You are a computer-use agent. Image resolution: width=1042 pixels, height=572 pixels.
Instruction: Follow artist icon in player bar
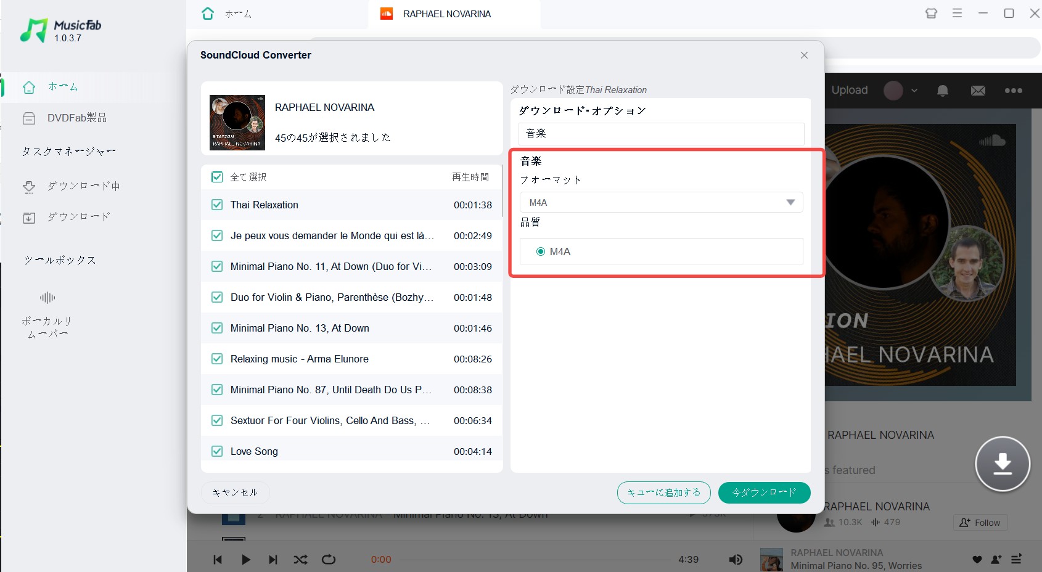996,560
